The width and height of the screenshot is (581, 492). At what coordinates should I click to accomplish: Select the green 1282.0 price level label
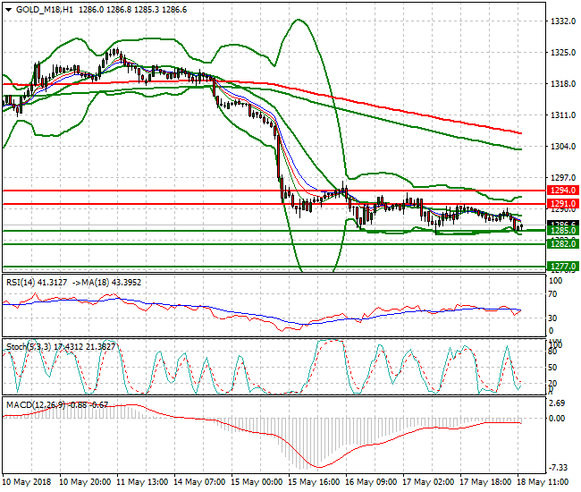coord(563,243)
